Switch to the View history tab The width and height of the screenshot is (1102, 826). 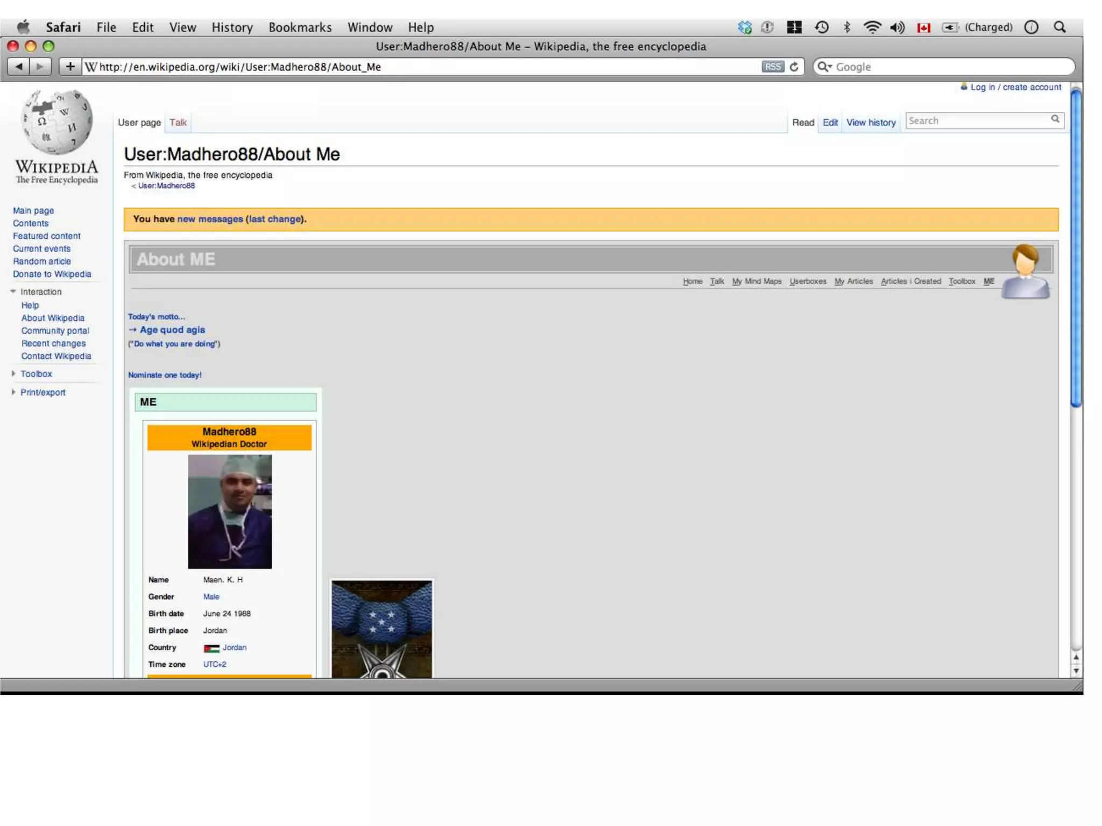tap(871, 123)
